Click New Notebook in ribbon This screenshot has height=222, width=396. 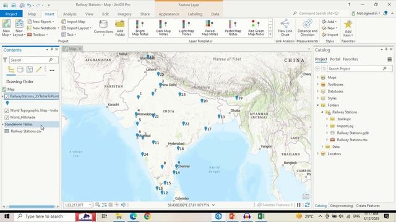pyautogui.click(x=43, y=28)
